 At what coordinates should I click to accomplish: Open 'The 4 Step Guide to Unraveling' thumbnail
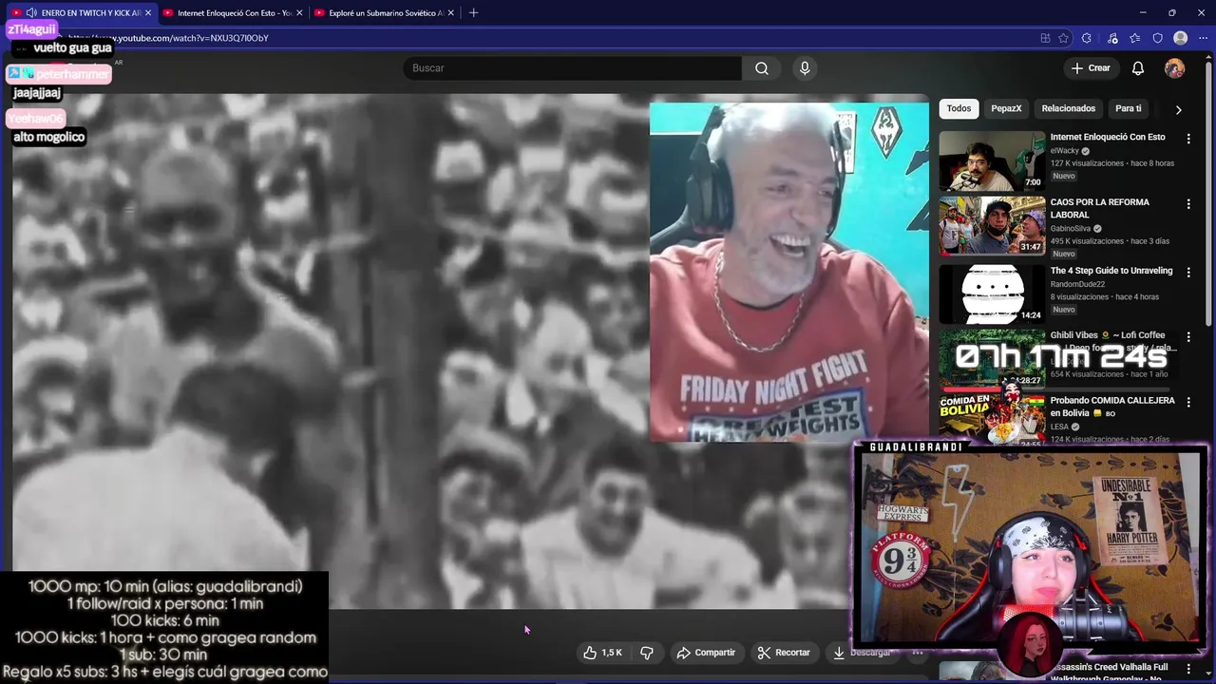[x=992, y=294]
